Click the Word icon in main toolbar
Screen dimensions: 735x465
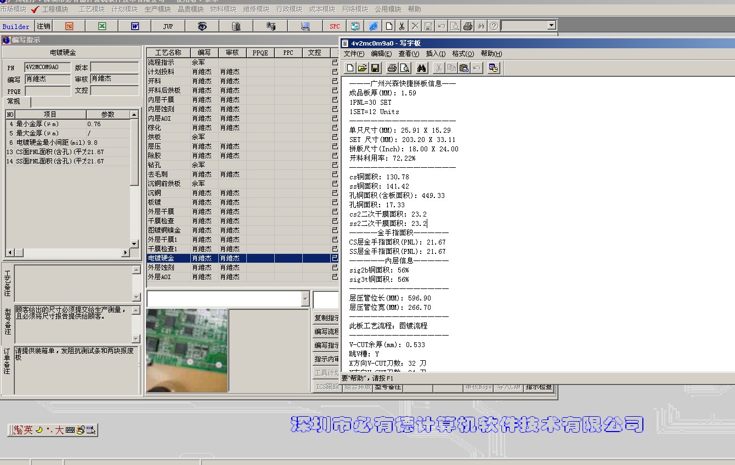135,26
